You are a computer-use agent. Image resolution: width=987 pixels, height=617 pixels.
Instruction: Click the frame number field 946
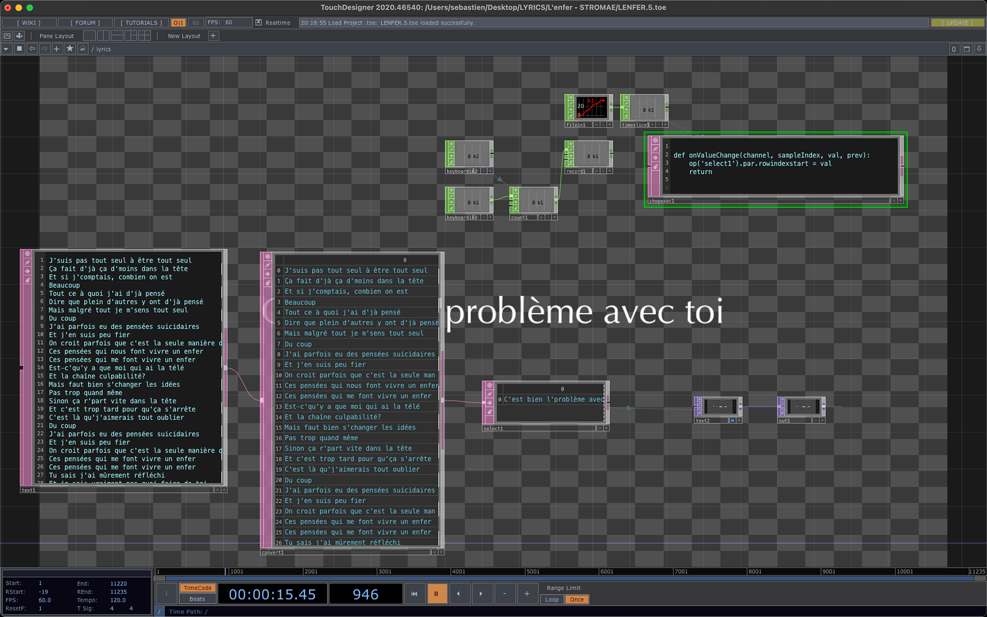[x=365, y=594]
